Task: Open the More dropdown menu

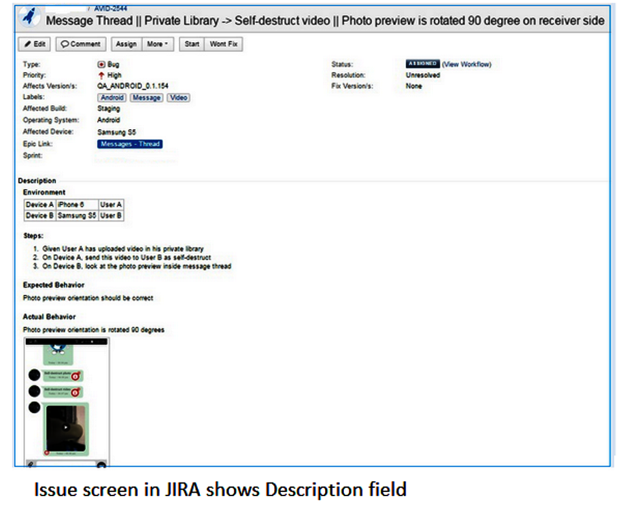Action: pos(156,43)
